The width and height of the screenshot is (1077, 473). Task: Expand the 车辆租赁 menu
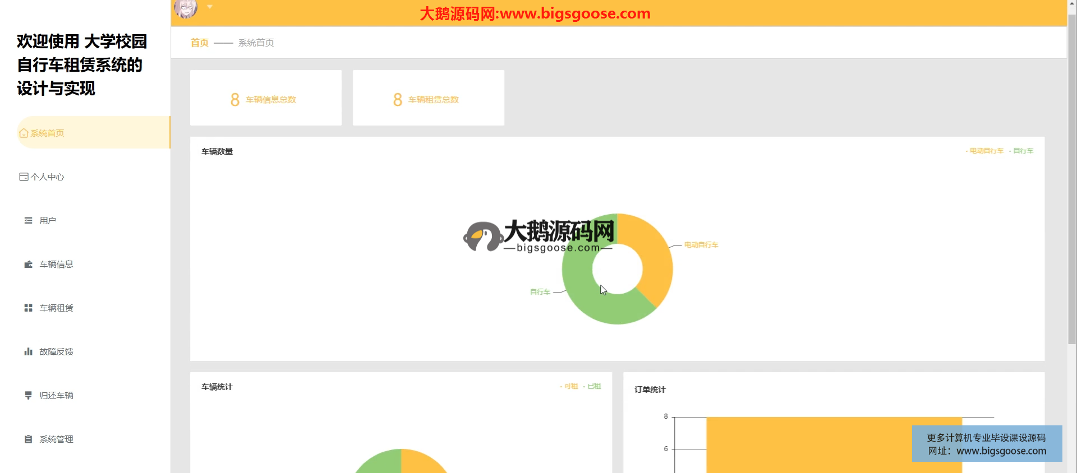[x=56, y=308]
